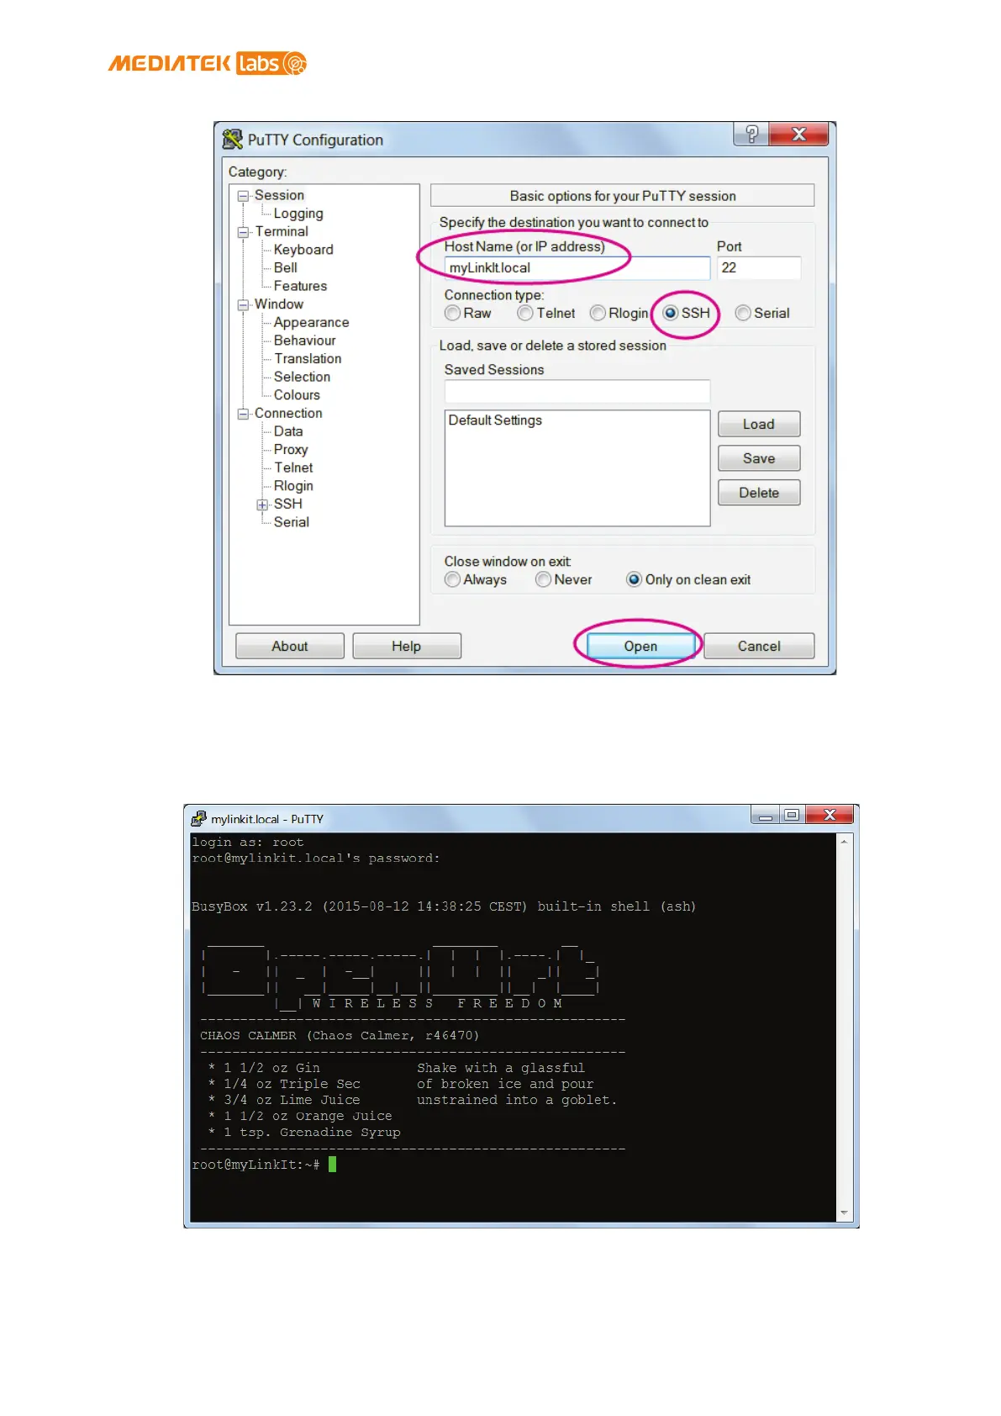Click the 'login as: root' line
Image resolution: width=1001 pixels, height=1416 pixels.
coord(248,843)
